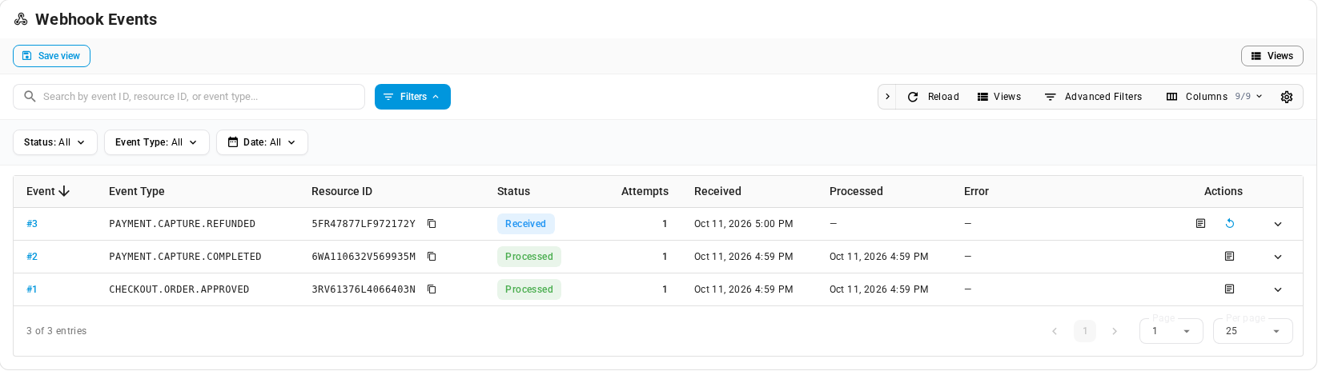The width and height of the screenshot is (1318, 371).
Task: Copy resource ID 3RV61376L4066403N
Action: 432,289
